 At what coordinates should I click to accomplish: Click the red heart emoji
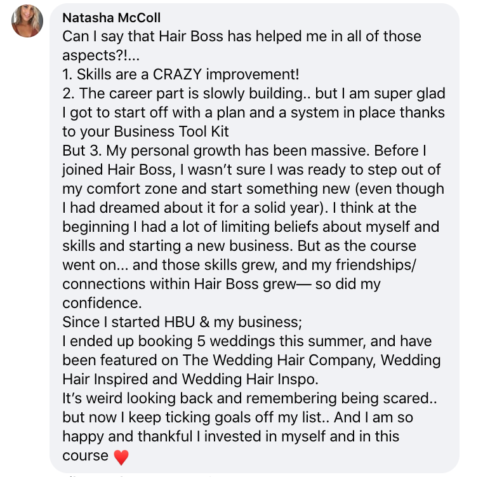121,457
